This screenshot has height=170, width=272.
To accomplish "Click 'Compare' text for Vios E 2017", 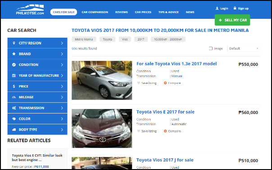I will click(x=174, y=131).
